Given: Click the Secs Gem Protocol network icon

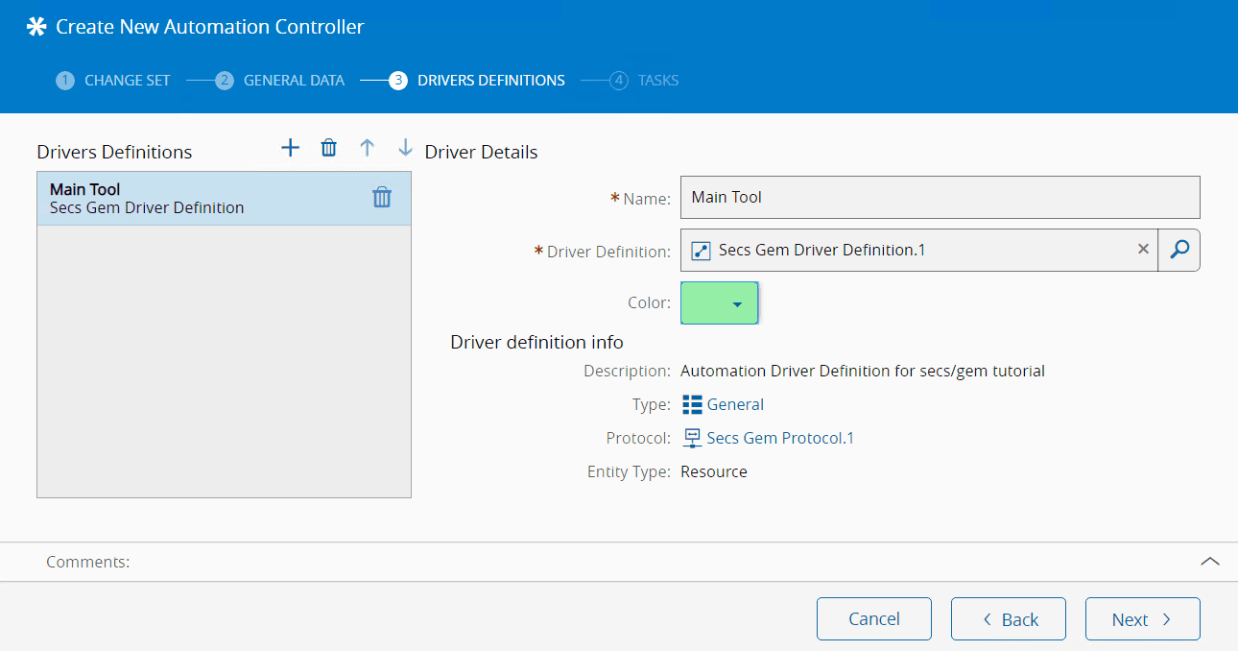Looking at the screenshot, I should (x=692, y=438).
